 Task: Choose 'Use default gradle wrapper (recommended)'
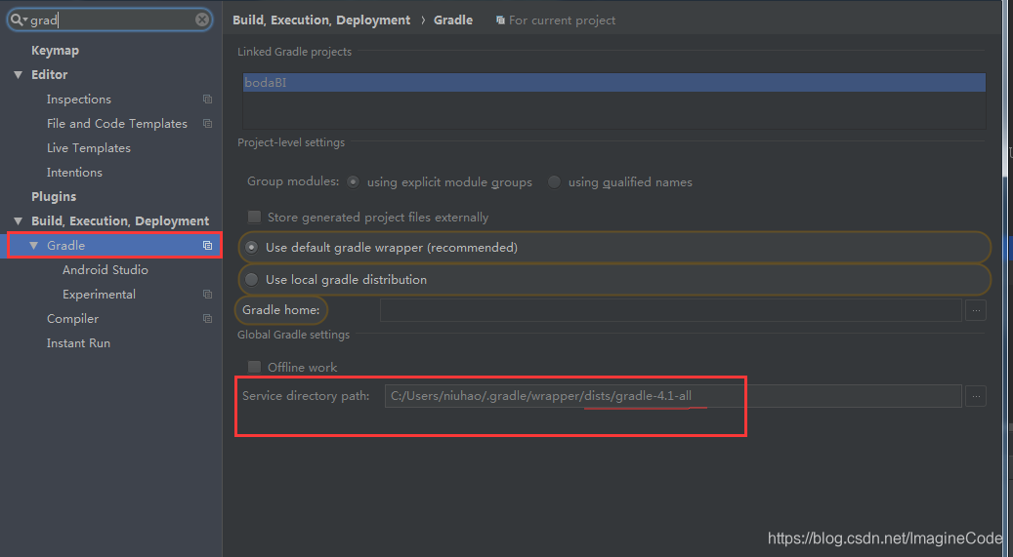pyautogui.click(x=252, y=248)
